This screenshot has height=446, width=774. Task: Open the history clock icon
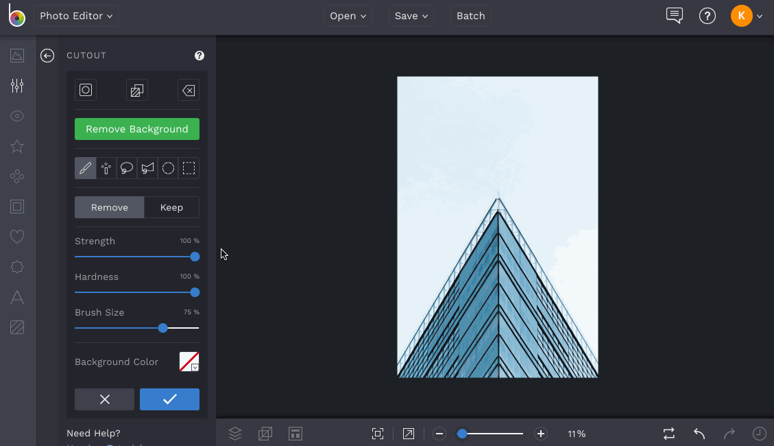759,434
